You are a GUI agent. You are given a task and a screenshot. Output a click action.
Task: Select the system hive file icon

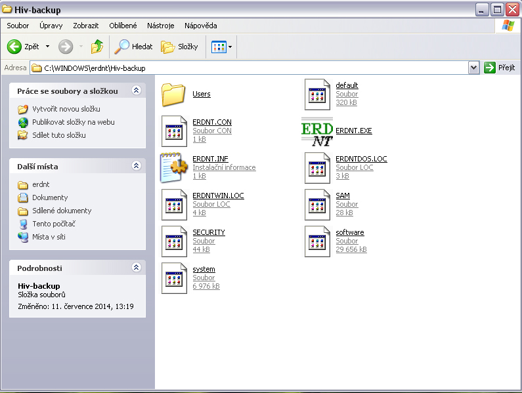174,278
